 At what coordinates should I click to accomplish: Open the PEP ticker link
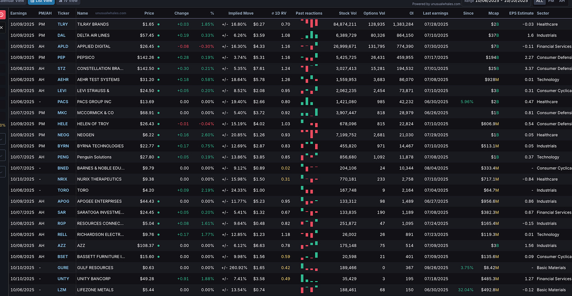[61, 57]
